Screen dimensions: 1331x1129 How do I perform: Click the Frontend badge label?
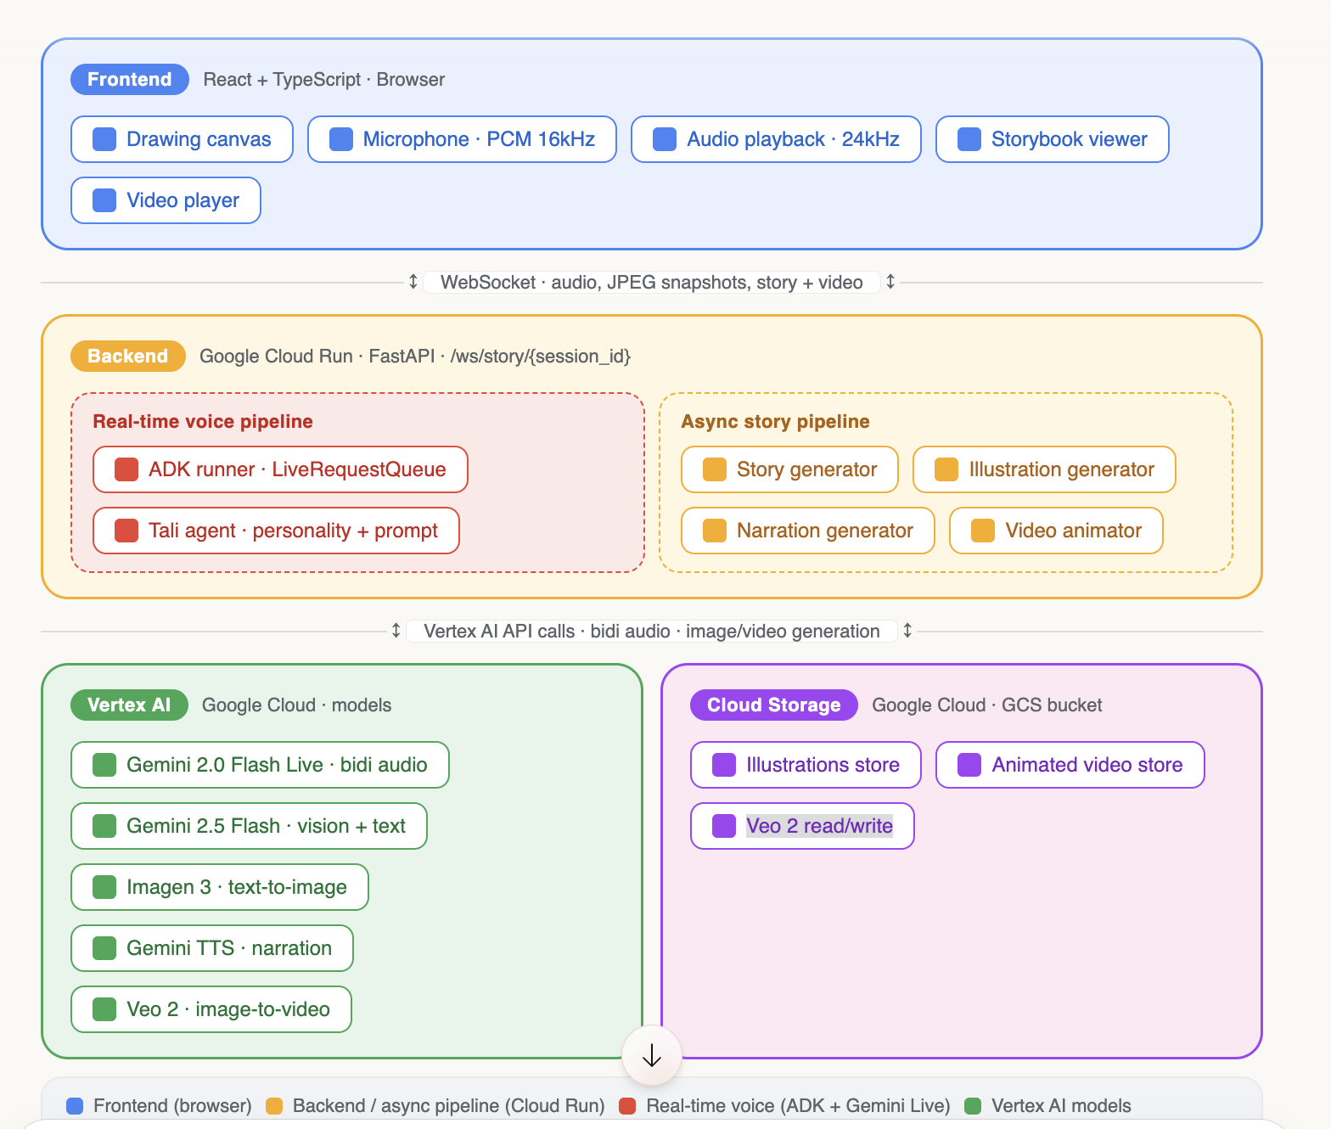(x=129, y=79)
